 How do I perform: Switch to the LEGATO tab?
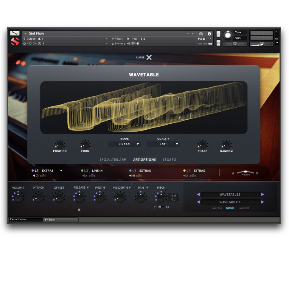pyautogui.click(x=169, y=160)
